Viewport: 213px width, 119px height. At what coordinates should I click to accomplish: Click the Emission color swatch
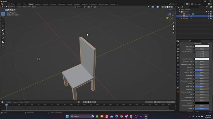[x=202, y=103]
